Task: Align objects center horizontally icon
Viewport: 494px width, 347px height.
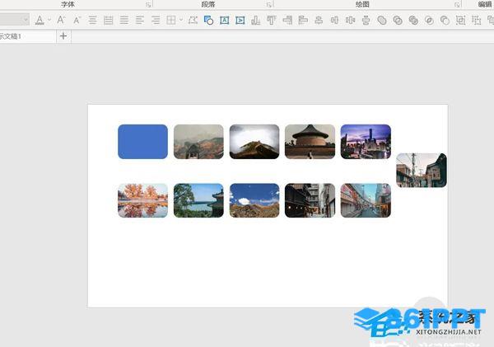Action: (319, 20)
